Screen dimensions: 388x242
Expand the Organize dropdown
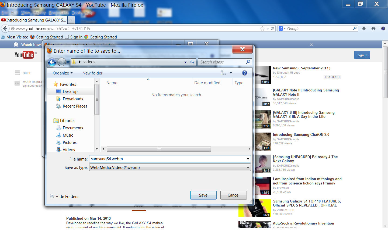coord(63,73)
